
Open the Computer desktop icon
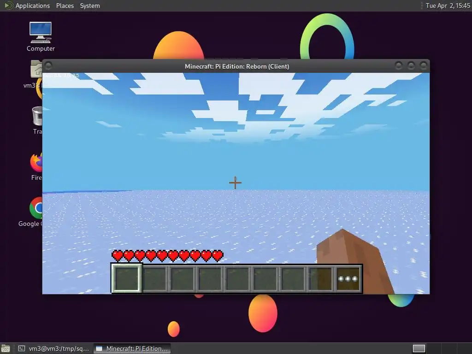click(41, 37)
